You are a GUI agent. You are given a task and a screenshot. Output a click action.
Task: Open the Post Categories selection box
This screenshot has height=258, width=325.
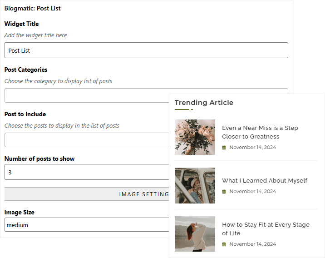coord(86,95)
